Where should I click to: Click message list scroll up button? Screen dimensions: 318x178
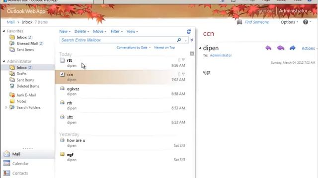192,53
